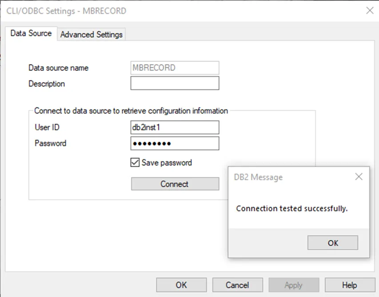Uncheck the Save password checkbox
This screenshot has height=297, width=379.
[135, 163]
